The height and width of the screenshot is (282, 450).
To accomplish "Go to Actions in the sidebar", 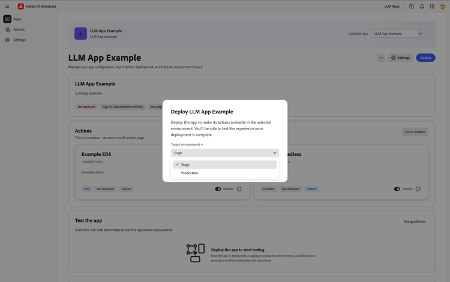I will (19, 29).
